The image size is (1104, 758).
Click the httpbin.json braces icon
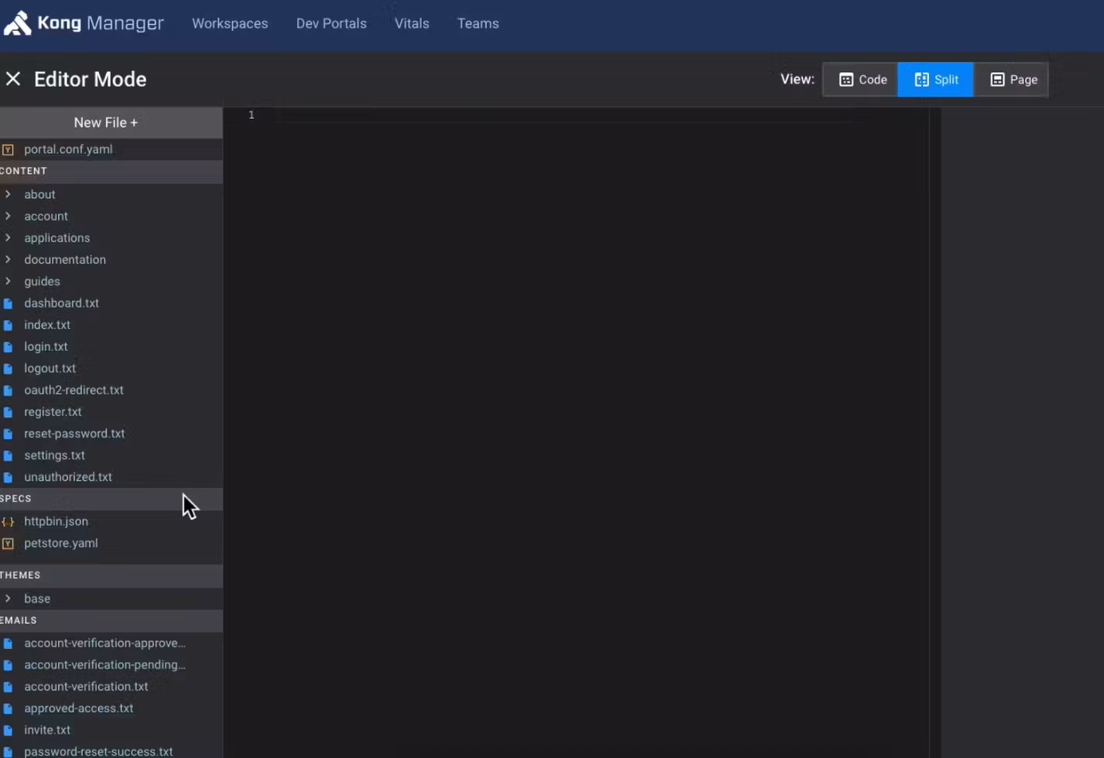coord(8,521)
